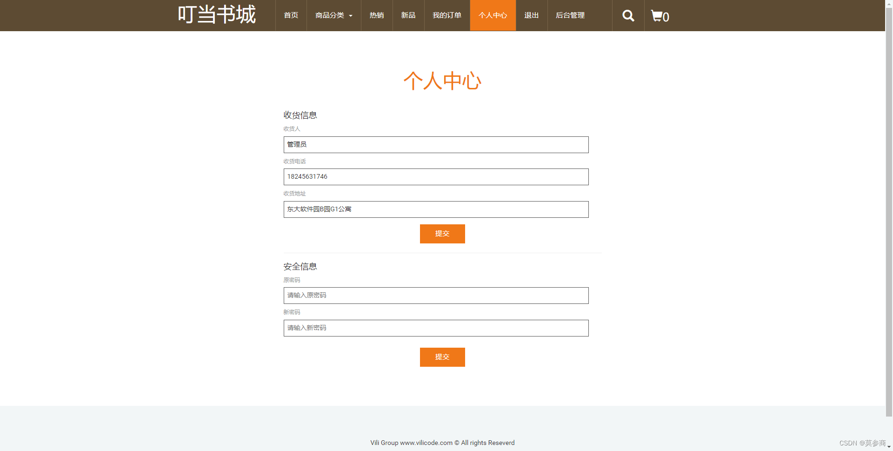This screenshot has width=893, height=451.
Task: Edit the 收货地址 delivery address field
Action: [x=436, y=209]
